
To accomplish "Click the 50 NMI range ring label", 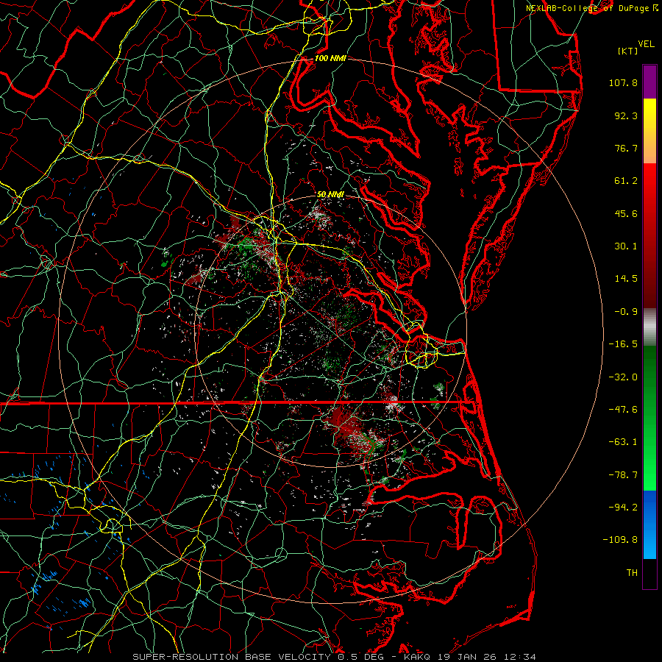I will click(330, 194).
